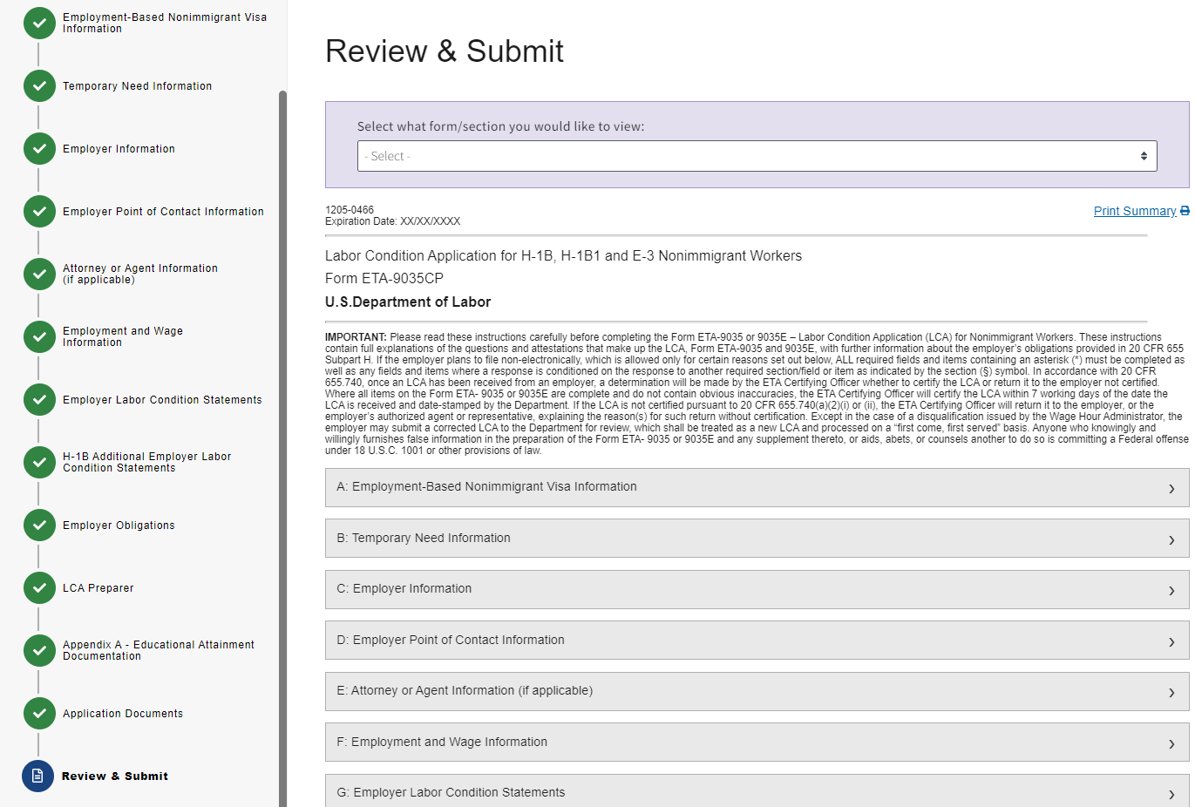Click checkmark icon for Employer Point of Contact

coord(39,212)
